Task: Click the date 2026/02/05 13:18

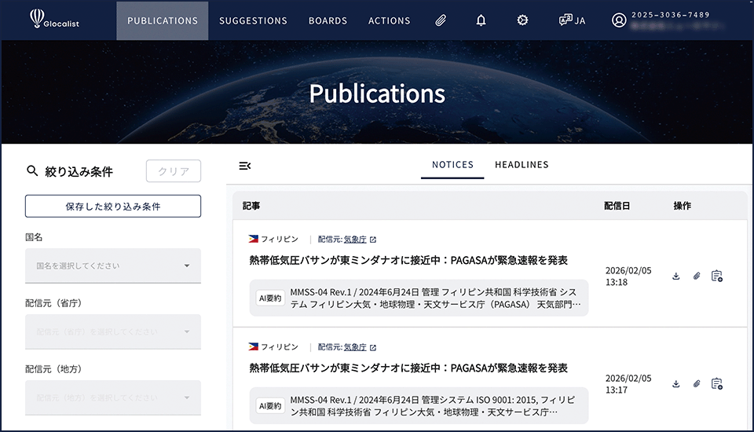Action: pyautogui.click(x=628, y=276)
